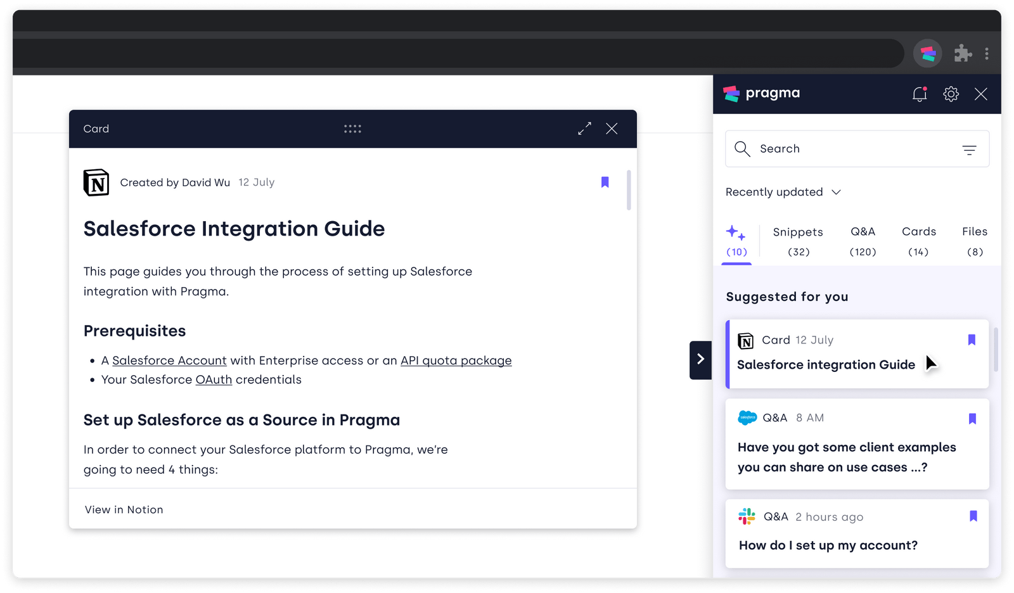Open the Pragma extension in browser toolbar
Viewport: 1014px width, 593px height.
coord(928,54)
